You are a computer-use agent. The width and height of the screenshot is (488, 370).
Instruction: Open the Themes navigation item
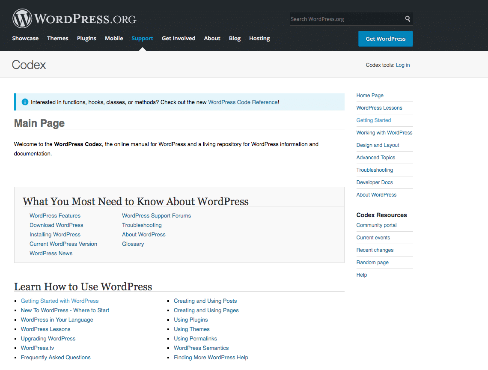pyautogui.click(x=57, y=39)
